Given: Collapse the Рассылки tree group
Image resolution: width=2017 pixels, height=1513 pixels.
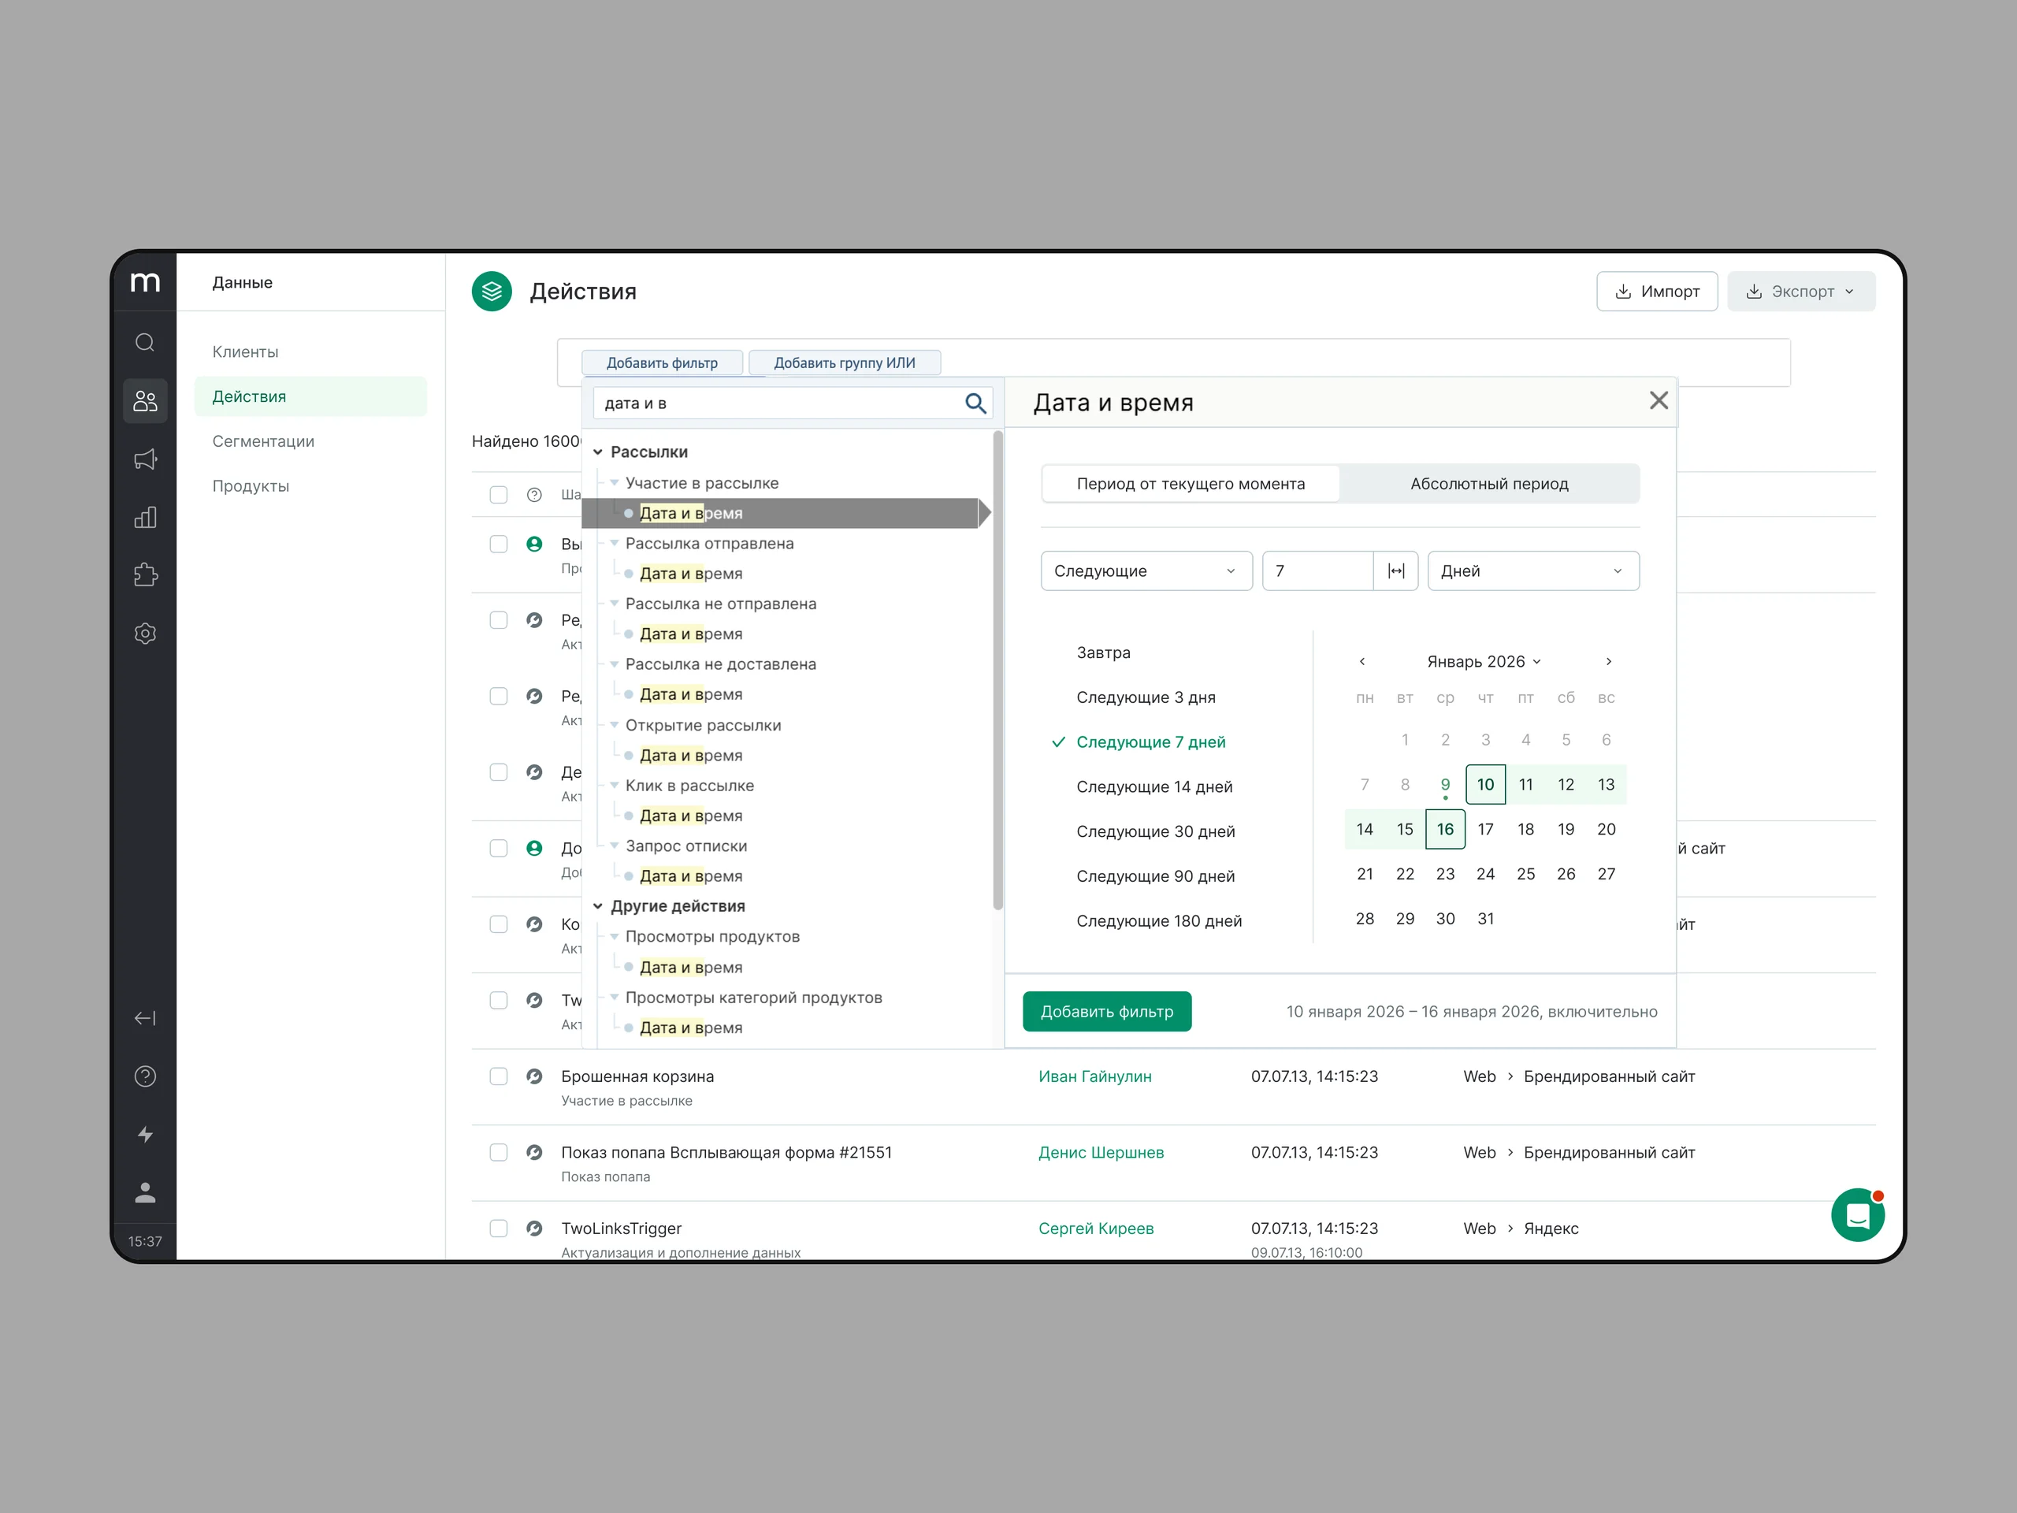Looking at the screenshot, I should 598,452.
